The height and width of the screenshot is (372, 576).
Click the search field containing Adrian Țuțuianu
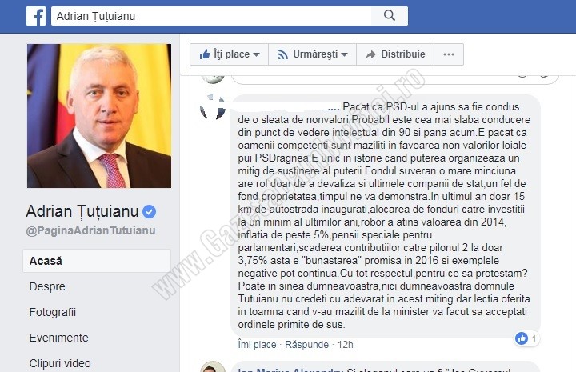211,16
